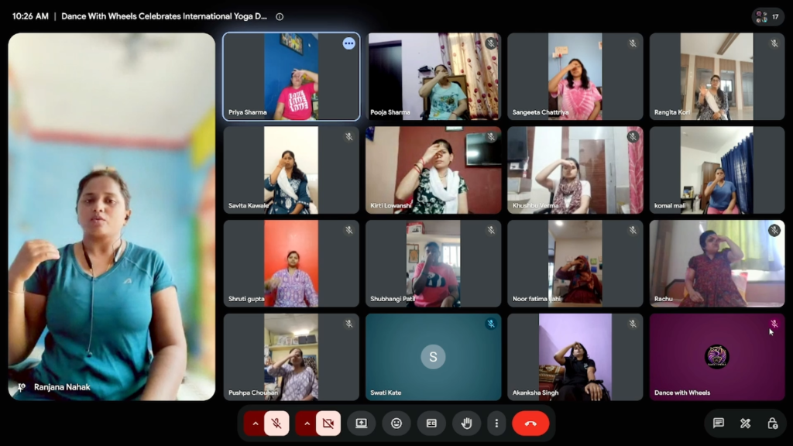Open options on Priya Sharma tile

tap(348, 43)
